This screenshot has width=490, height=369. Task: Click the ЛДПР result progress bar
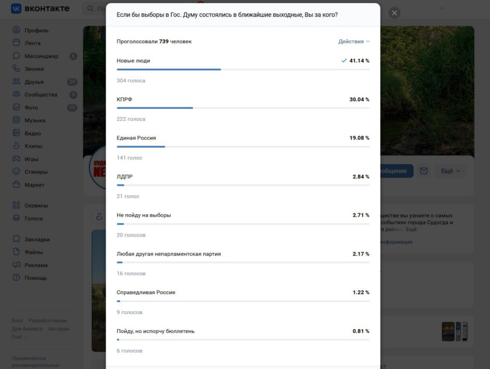(x=243, y=185)
